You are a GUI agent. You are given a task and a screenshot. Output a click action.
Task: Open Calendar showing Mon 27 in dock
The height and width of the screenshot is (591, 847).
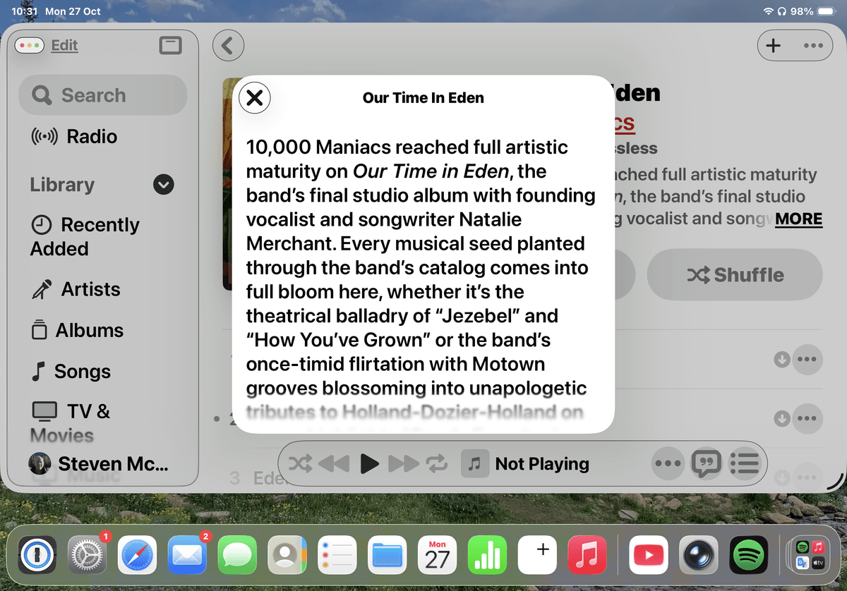click(438, 555)
